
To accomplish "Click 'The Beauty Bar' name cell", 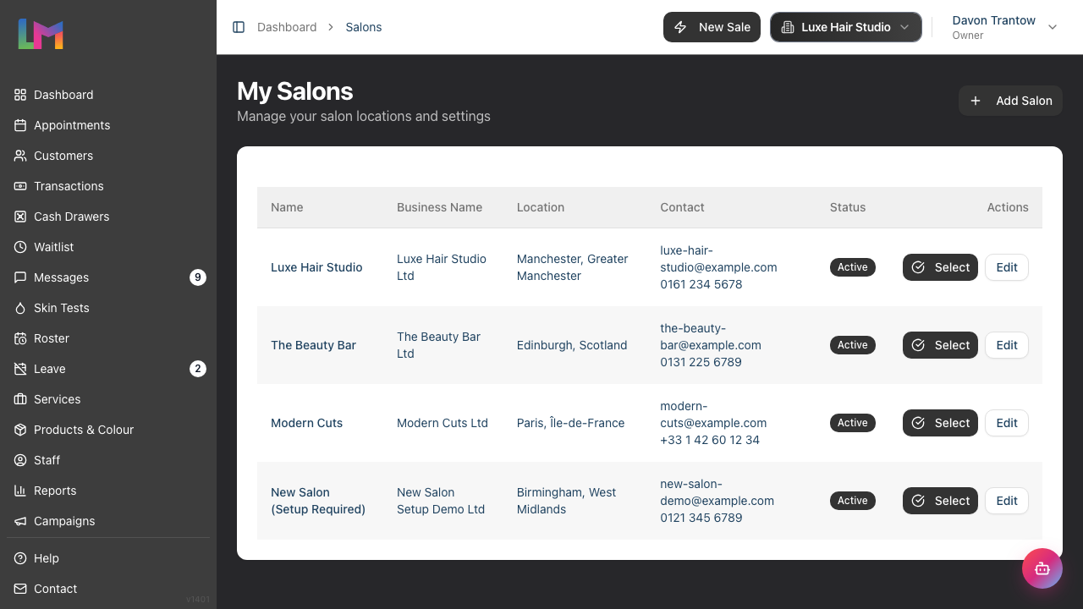I will pyautogui.click(x=313, y=345).
